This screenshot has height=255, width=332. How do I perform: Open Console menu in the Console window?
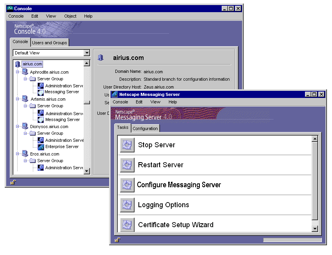coord(16,16)
